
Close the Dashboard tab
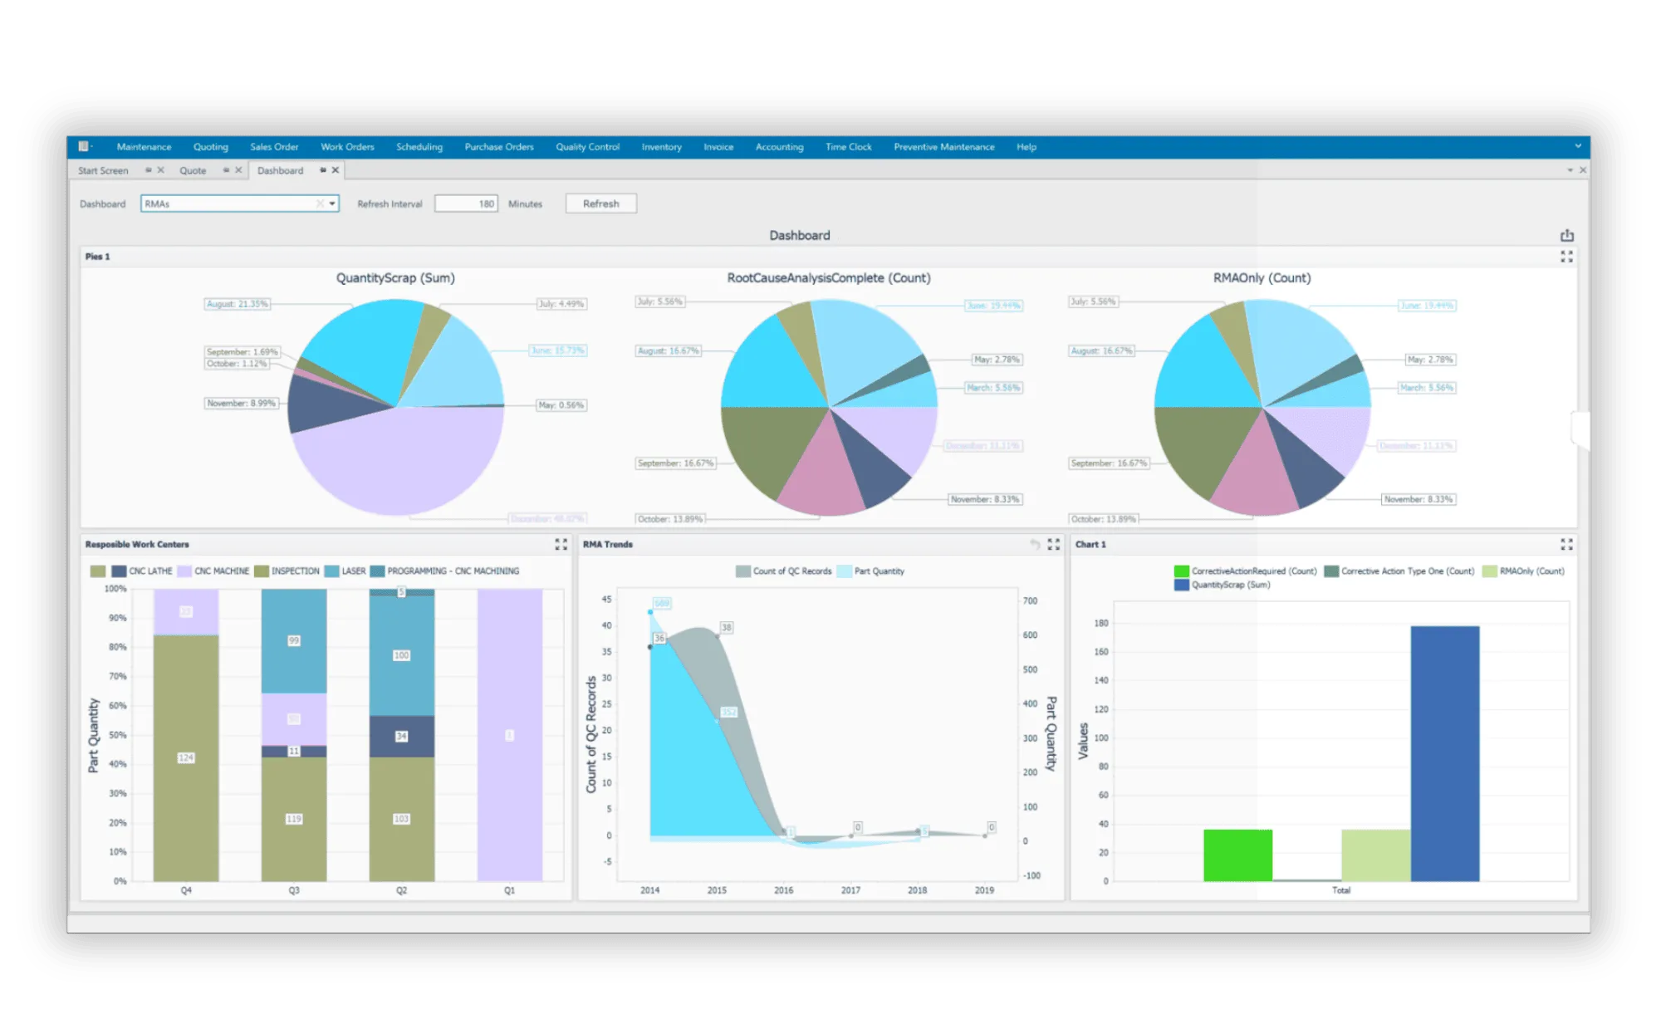pos(336,170)
